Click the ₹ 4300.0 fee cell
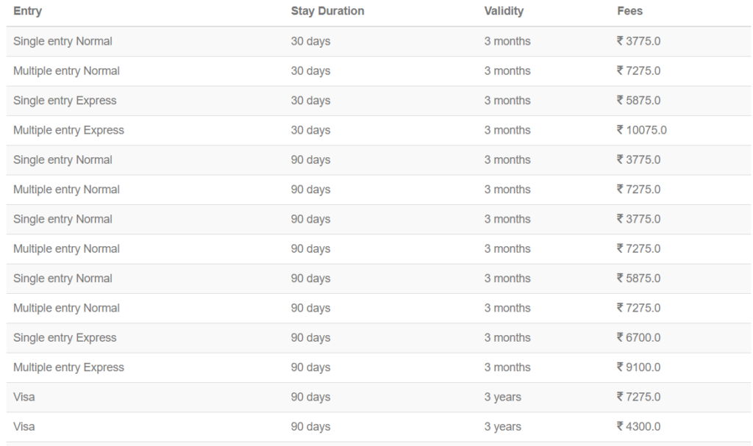This screenshot has height=446, width=753. point(638,426)
